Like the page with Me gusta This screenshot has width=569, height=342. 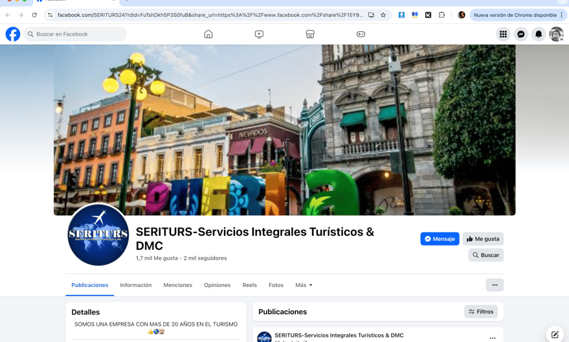click(x=483, y=239)
